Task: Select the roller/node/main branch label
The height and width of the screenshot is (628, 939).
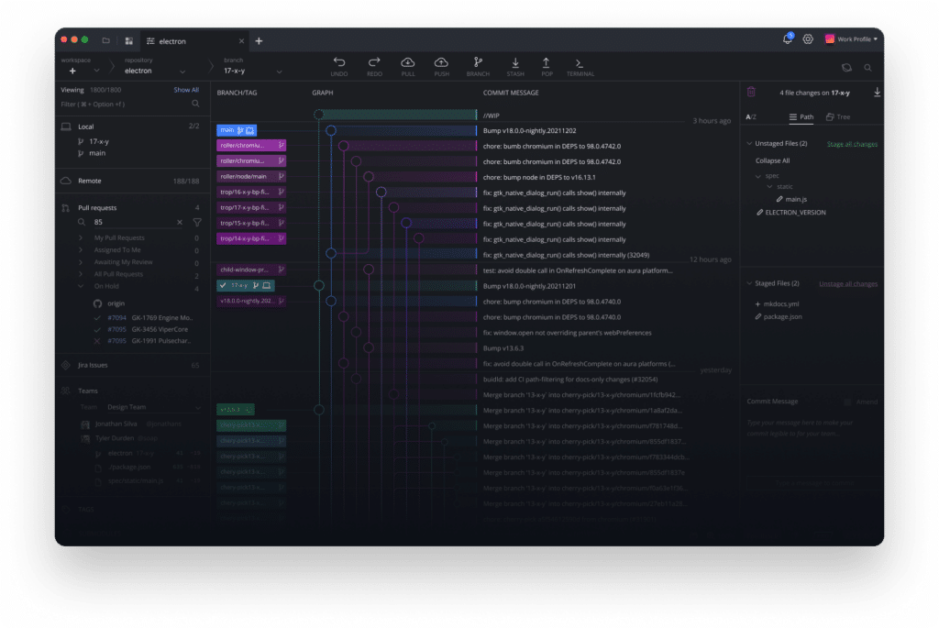Action: pyautogui.click(x=251, y=177)
